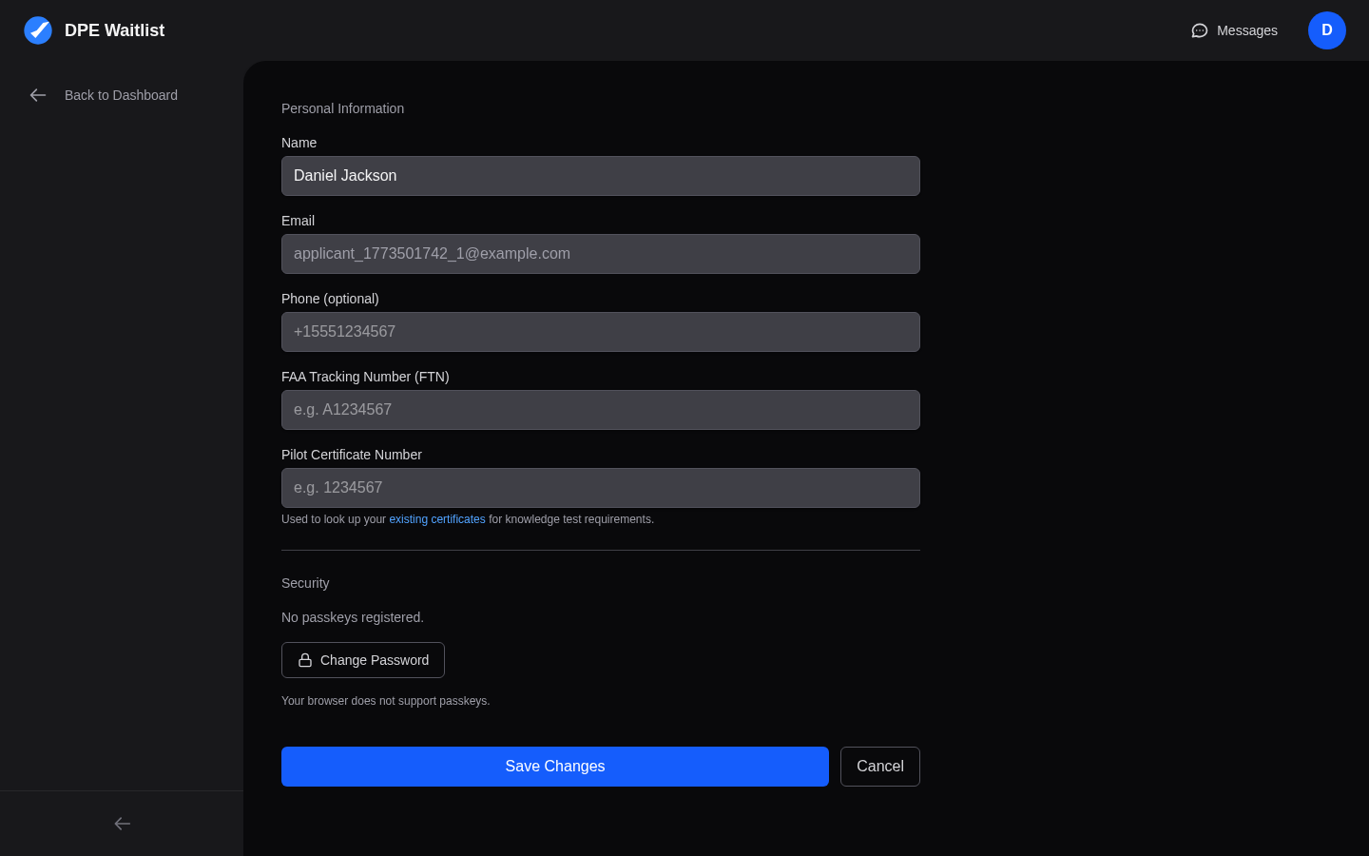Click the DPE Waitlist checkmark logo

38,29
